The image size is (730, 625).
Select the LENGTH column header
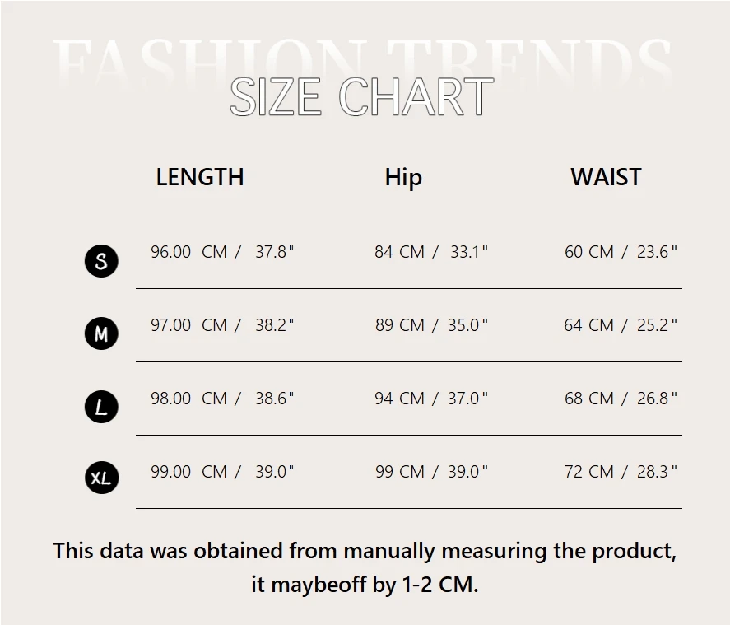click(x=200, y=177)
